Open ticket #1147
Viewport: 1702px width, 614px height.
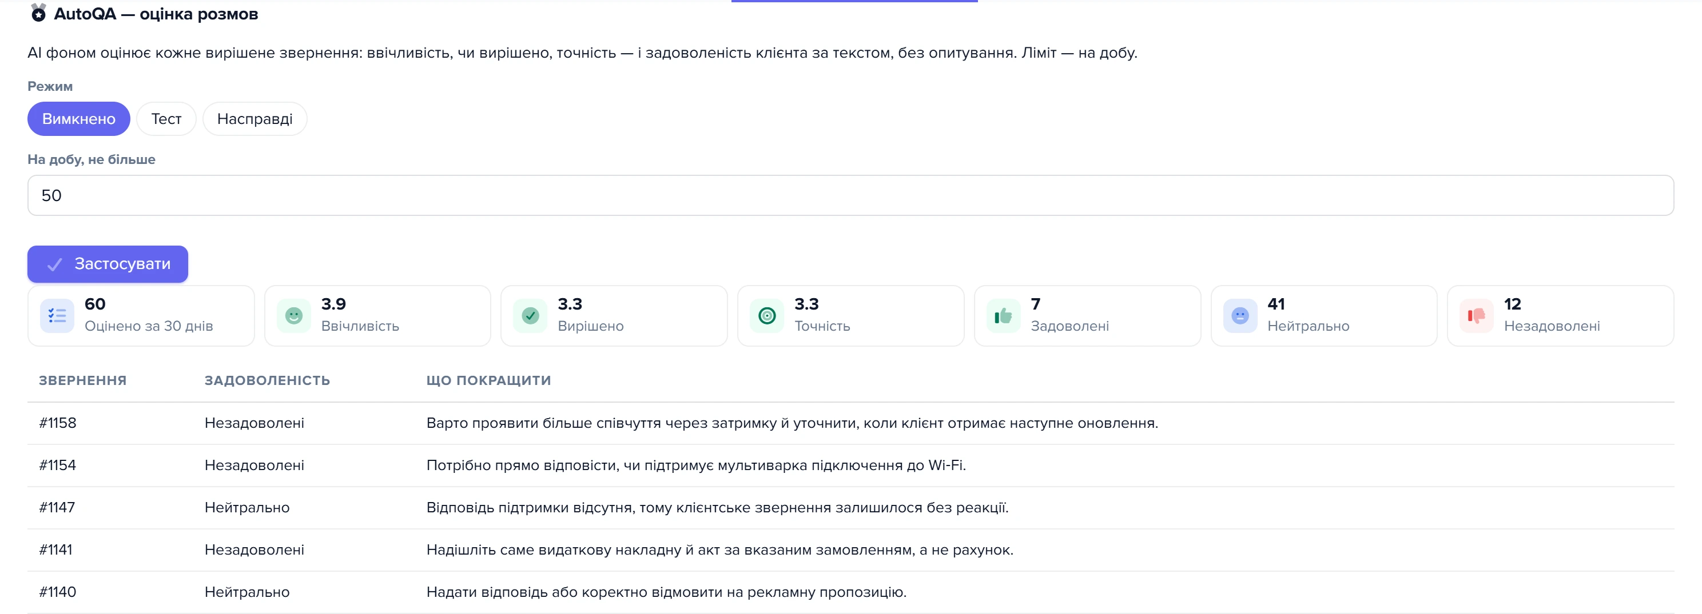click(x=57, y=507)
